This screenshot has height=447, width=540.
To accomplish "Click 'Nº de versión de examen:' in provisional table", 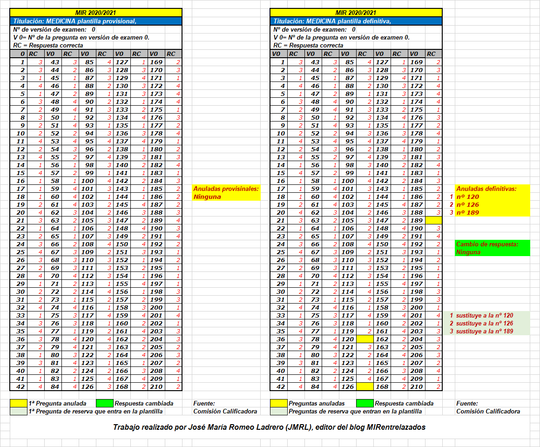I will [50, 30].
